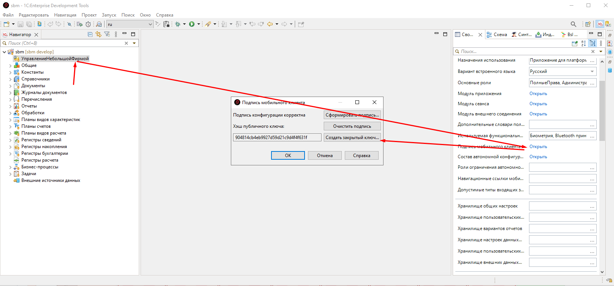Click the Debug bug icon in toolbar
Viewport: 614px width, 286px height.
178,24
